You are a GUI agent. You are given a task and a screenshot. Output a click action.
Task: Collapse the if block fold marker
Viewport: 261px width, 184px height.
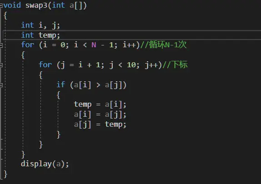pos(1,85)
